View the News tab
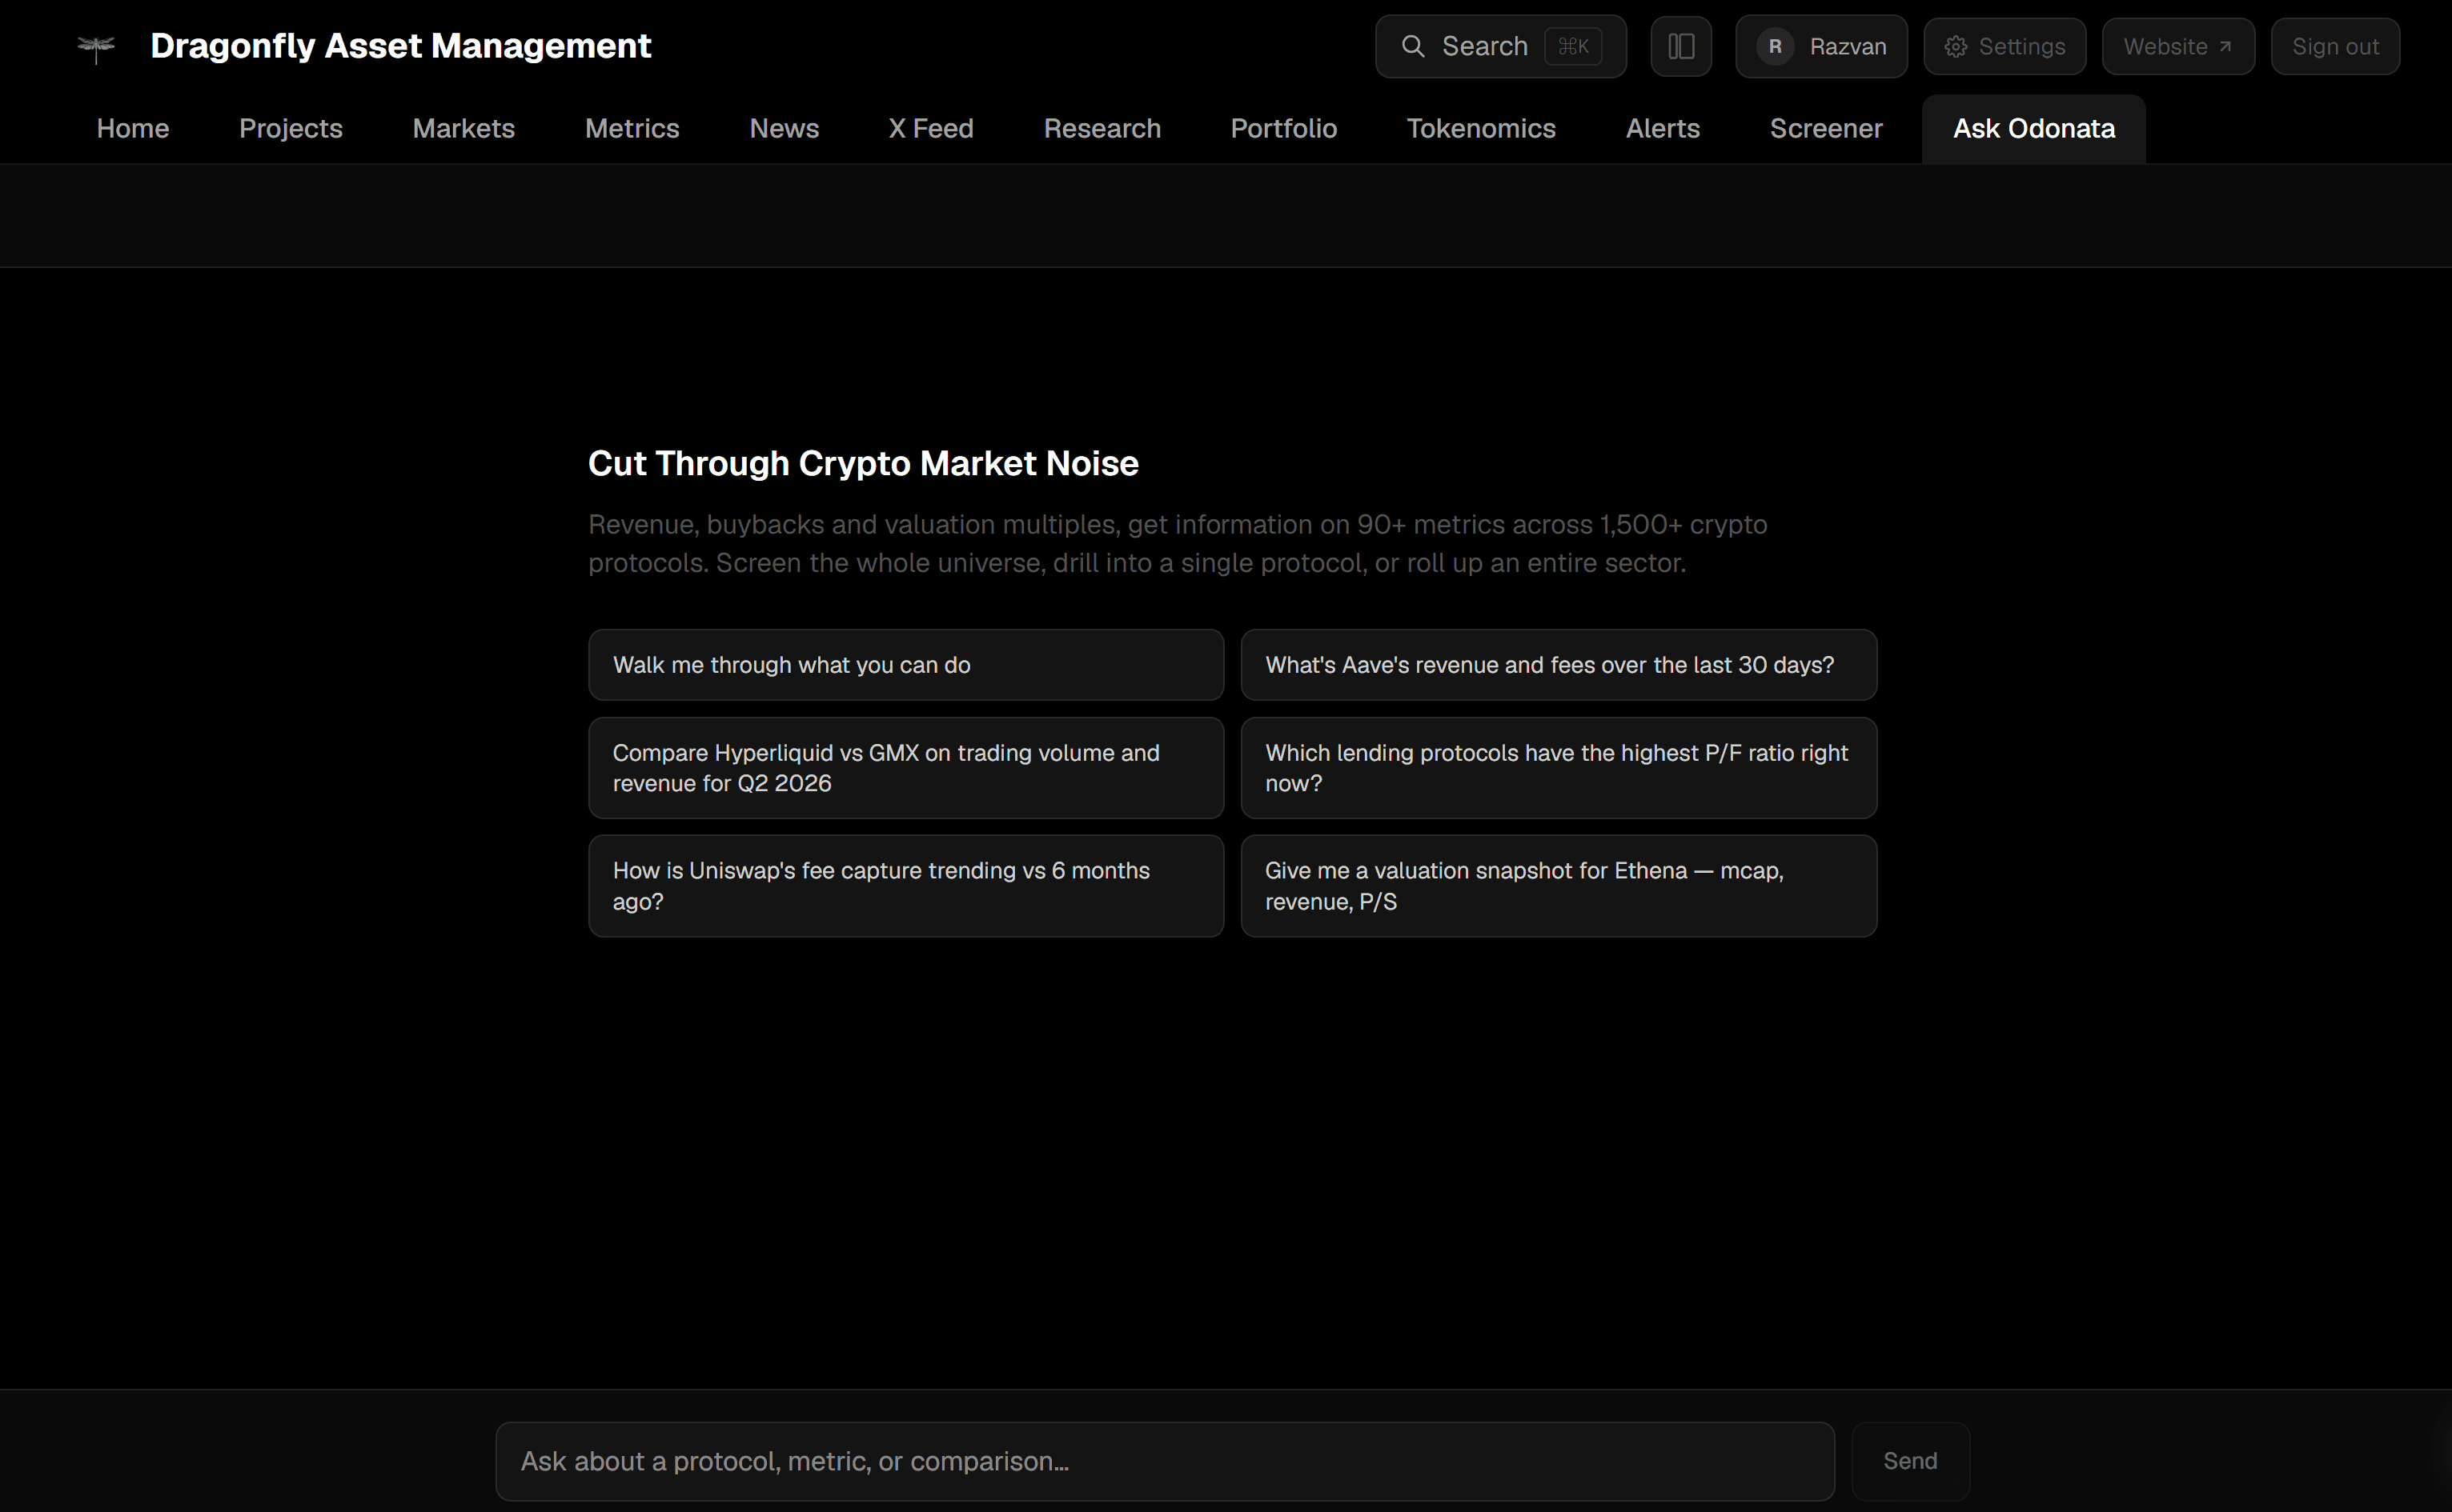 click(x=785, y=128)
